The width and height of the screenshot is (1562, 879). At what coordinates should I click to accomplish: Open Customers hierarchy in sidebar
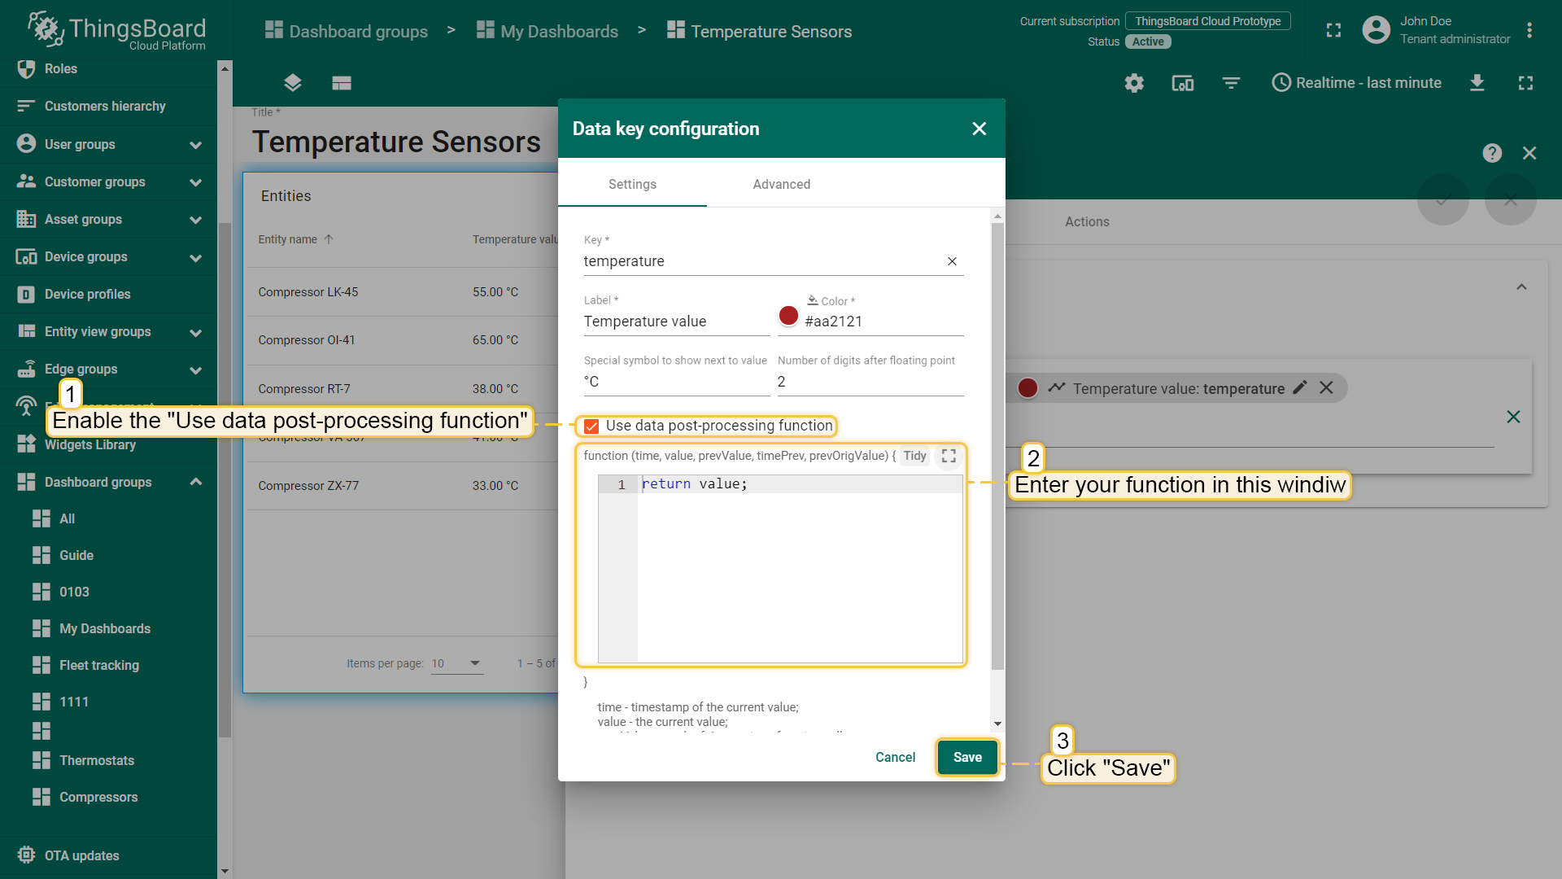[109, 107]
